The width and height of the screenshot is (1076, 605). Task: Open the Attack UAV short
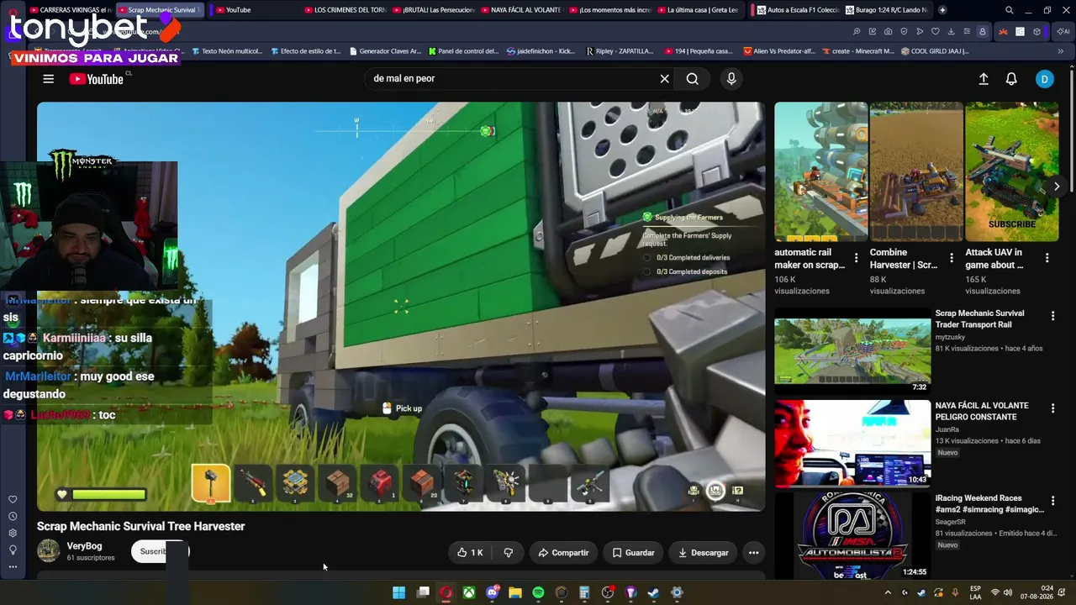click(1012, 171)
